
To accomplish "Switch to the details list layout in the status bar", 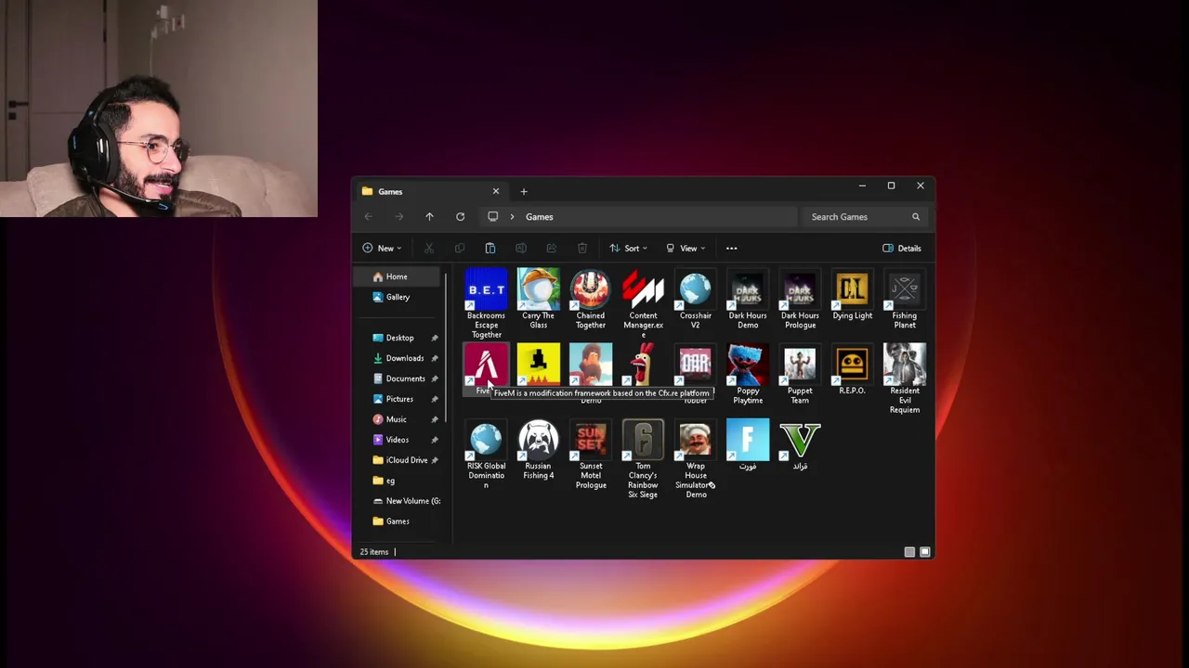I will point(909,552).
